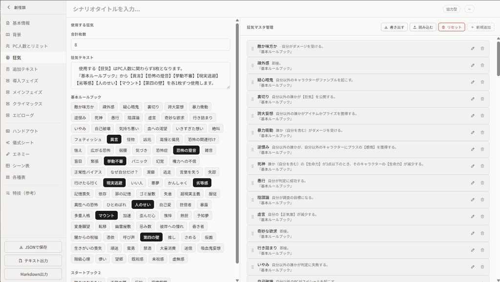Click the red リセット button
The height and width of the screenshot is (282, 500).
tap(452, 27)
